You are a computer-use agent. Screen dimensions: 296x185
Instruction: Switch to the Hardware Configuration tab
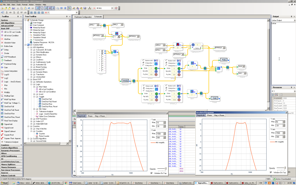tap(83, 17)
